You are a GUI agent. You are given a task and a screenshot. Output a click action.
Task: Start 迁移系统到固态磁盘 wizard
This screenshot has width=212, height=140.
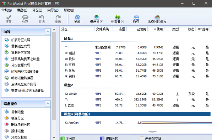22,59
